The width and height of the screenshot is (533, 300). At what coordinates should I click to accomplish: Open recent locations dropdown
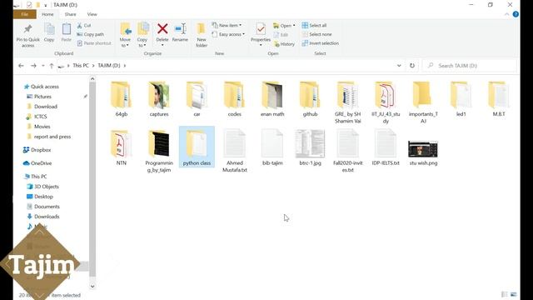pyautogui.click(x=43, y=65)
